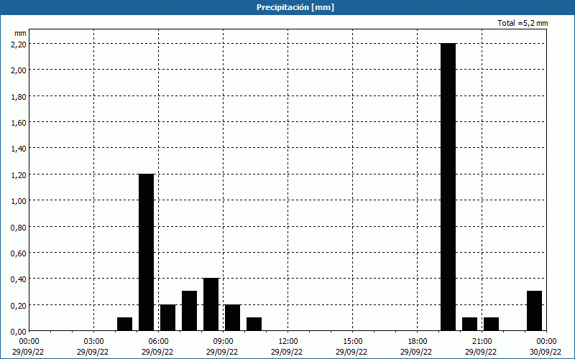Click the bar reaching 0,40 mm
Screen dimensions: 575x359
tap(211, 304)
